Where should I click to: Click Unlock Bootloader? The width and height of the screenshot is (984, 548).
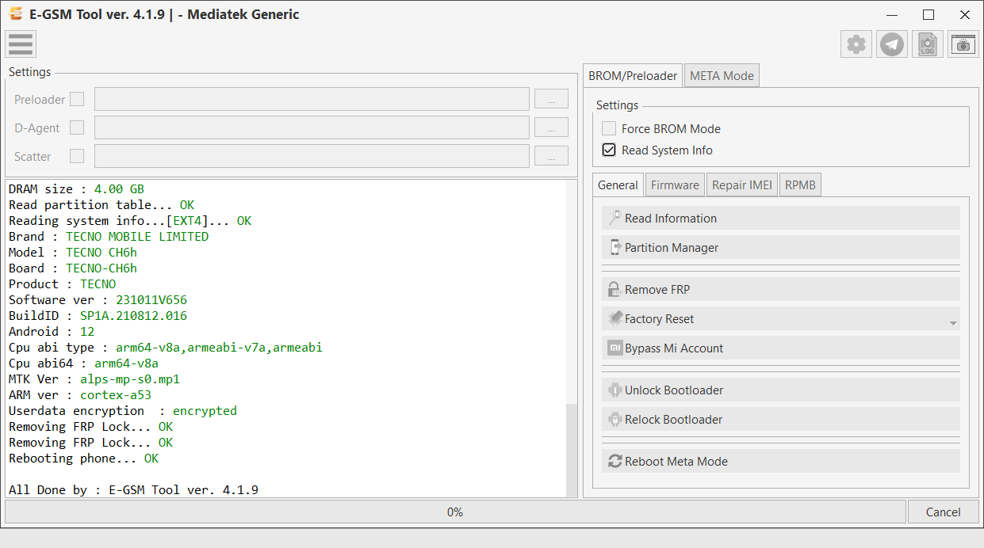pyautogui.click(x=781, y=390)
